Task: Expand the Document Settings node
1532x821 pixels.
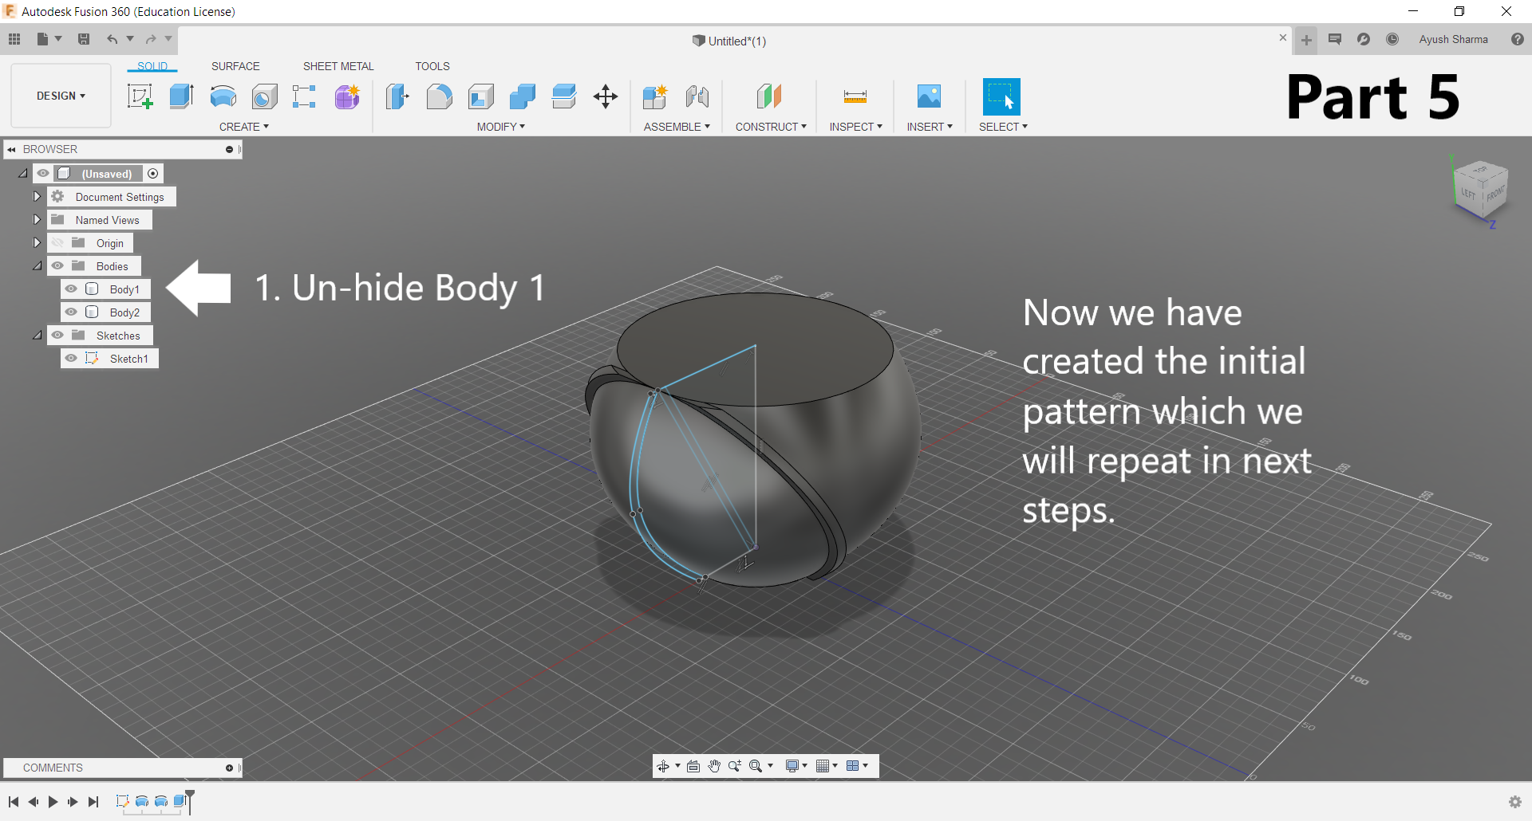Action: 37,197
